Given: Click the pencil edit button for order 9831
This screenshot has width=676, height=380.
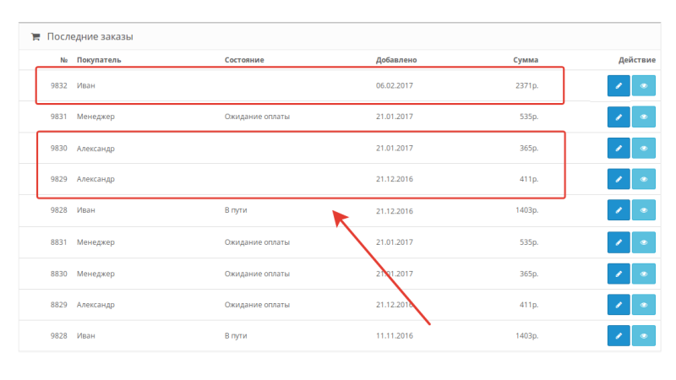Looking at the screenshot, I should pos(619,117).
